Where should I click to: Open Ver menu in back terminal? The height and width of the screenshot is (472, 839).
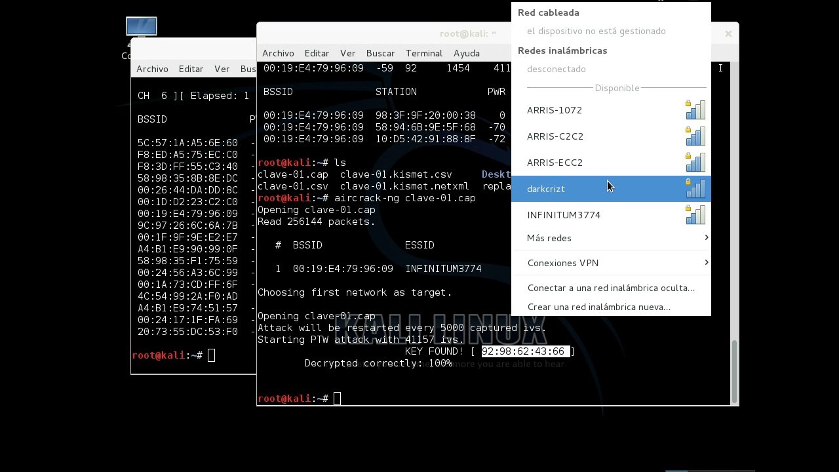click(222, 69)
